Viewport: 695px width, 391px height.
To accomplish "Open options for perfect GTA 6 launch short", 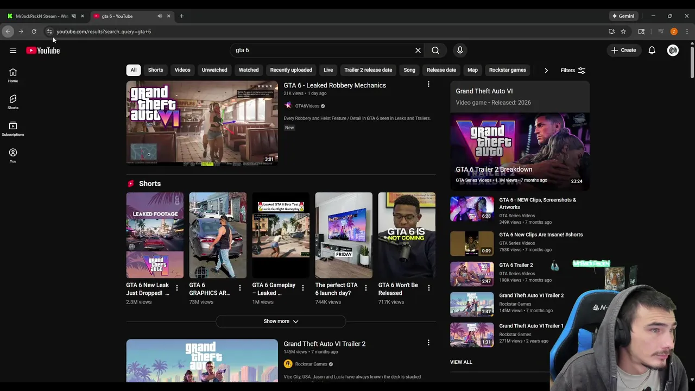I will pyautogui.click(x=365, y=288).
